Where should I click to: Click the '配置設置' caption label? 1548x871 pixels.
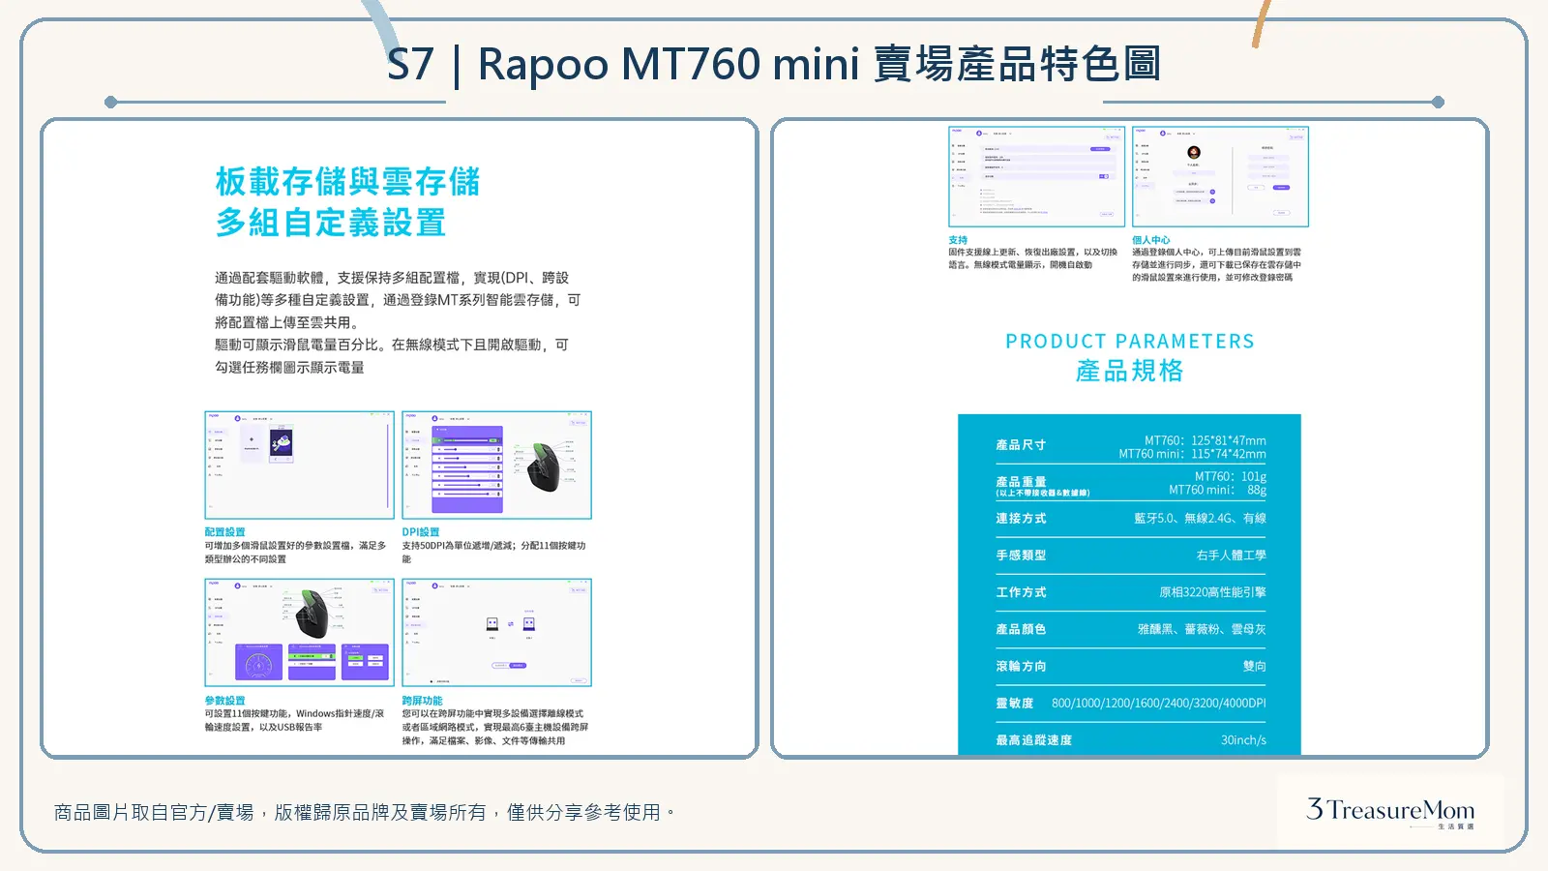(224, 532)
